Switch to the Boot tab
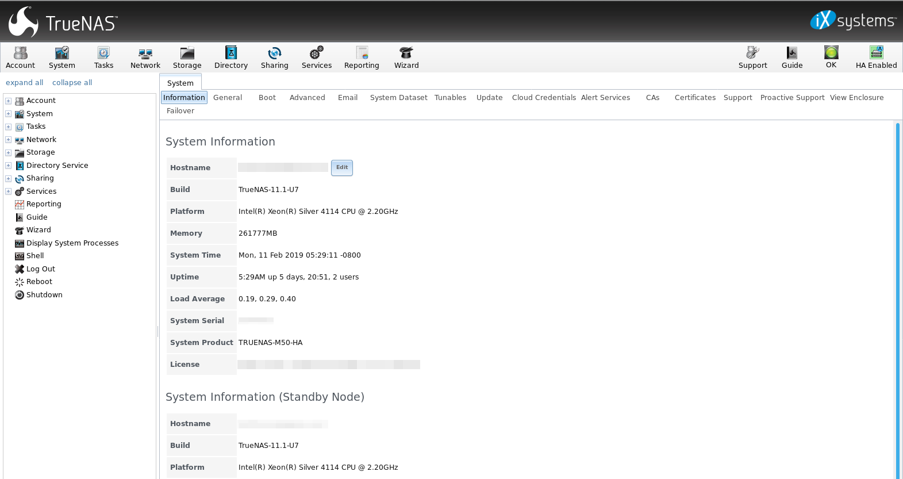Viewport: 903px width, 479px height. [x=267, y=98]
